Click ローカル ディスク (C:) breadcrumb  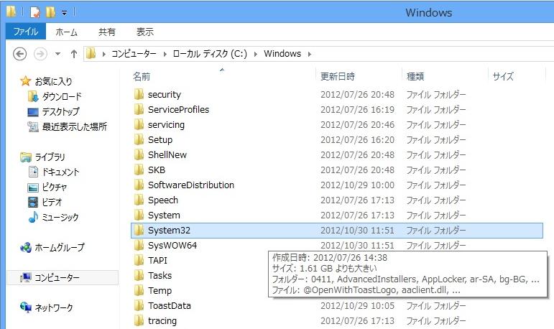point(210,54)
